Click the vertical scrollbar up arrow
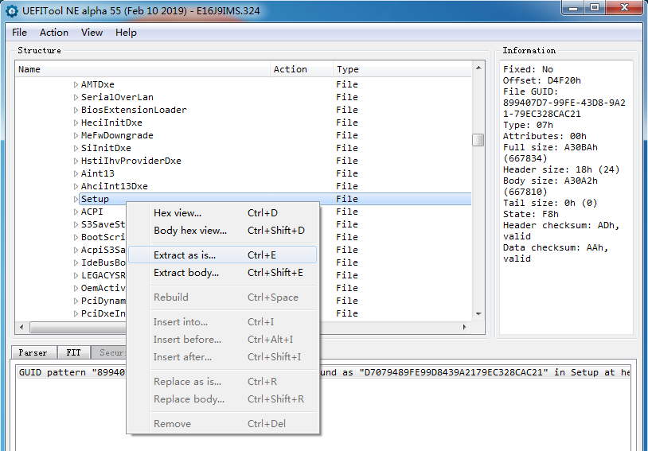Viewport: 648px width, 451px height. coord(478,68)
